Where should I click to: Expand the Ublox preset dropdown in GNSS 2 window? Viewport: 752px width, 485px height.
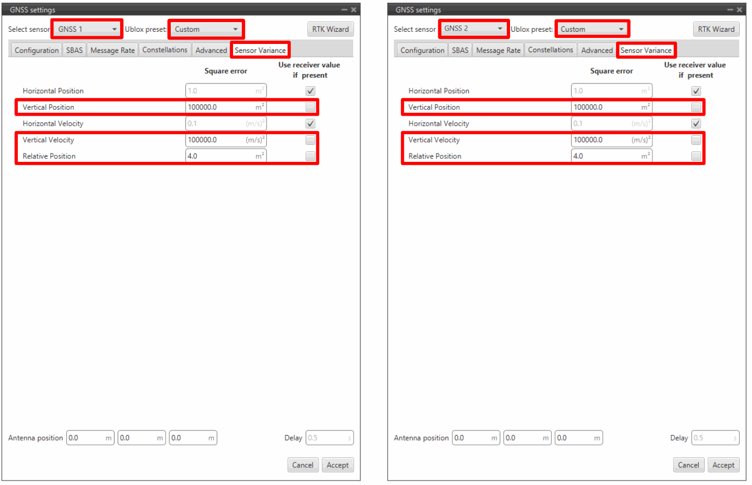[592, 29]
